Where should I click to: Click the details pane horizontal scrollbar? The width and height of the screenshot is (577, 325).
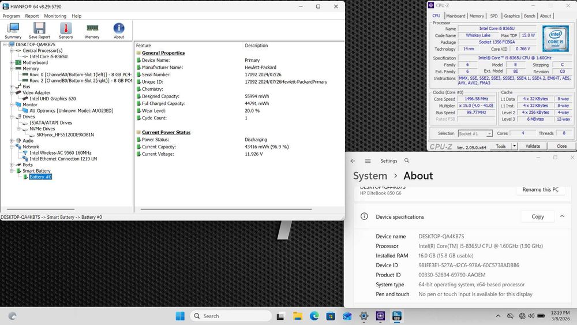226,209
